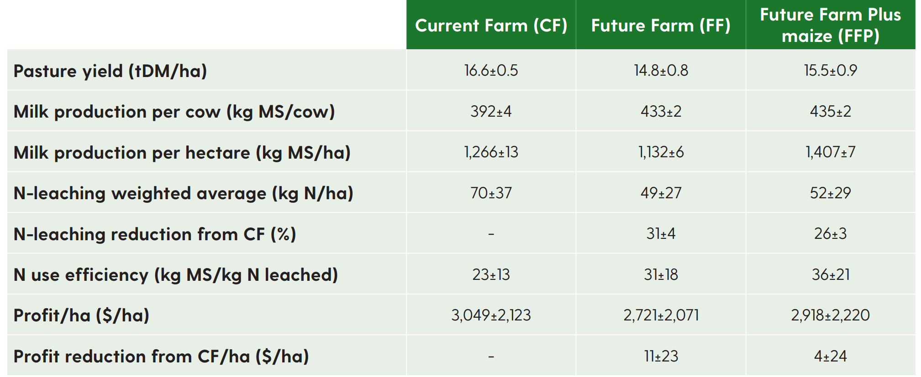The width and height of the screenshot is (921, 377).
Task: Click the 31±4 N-leaching reduction cell
Action: click(661, 233)
